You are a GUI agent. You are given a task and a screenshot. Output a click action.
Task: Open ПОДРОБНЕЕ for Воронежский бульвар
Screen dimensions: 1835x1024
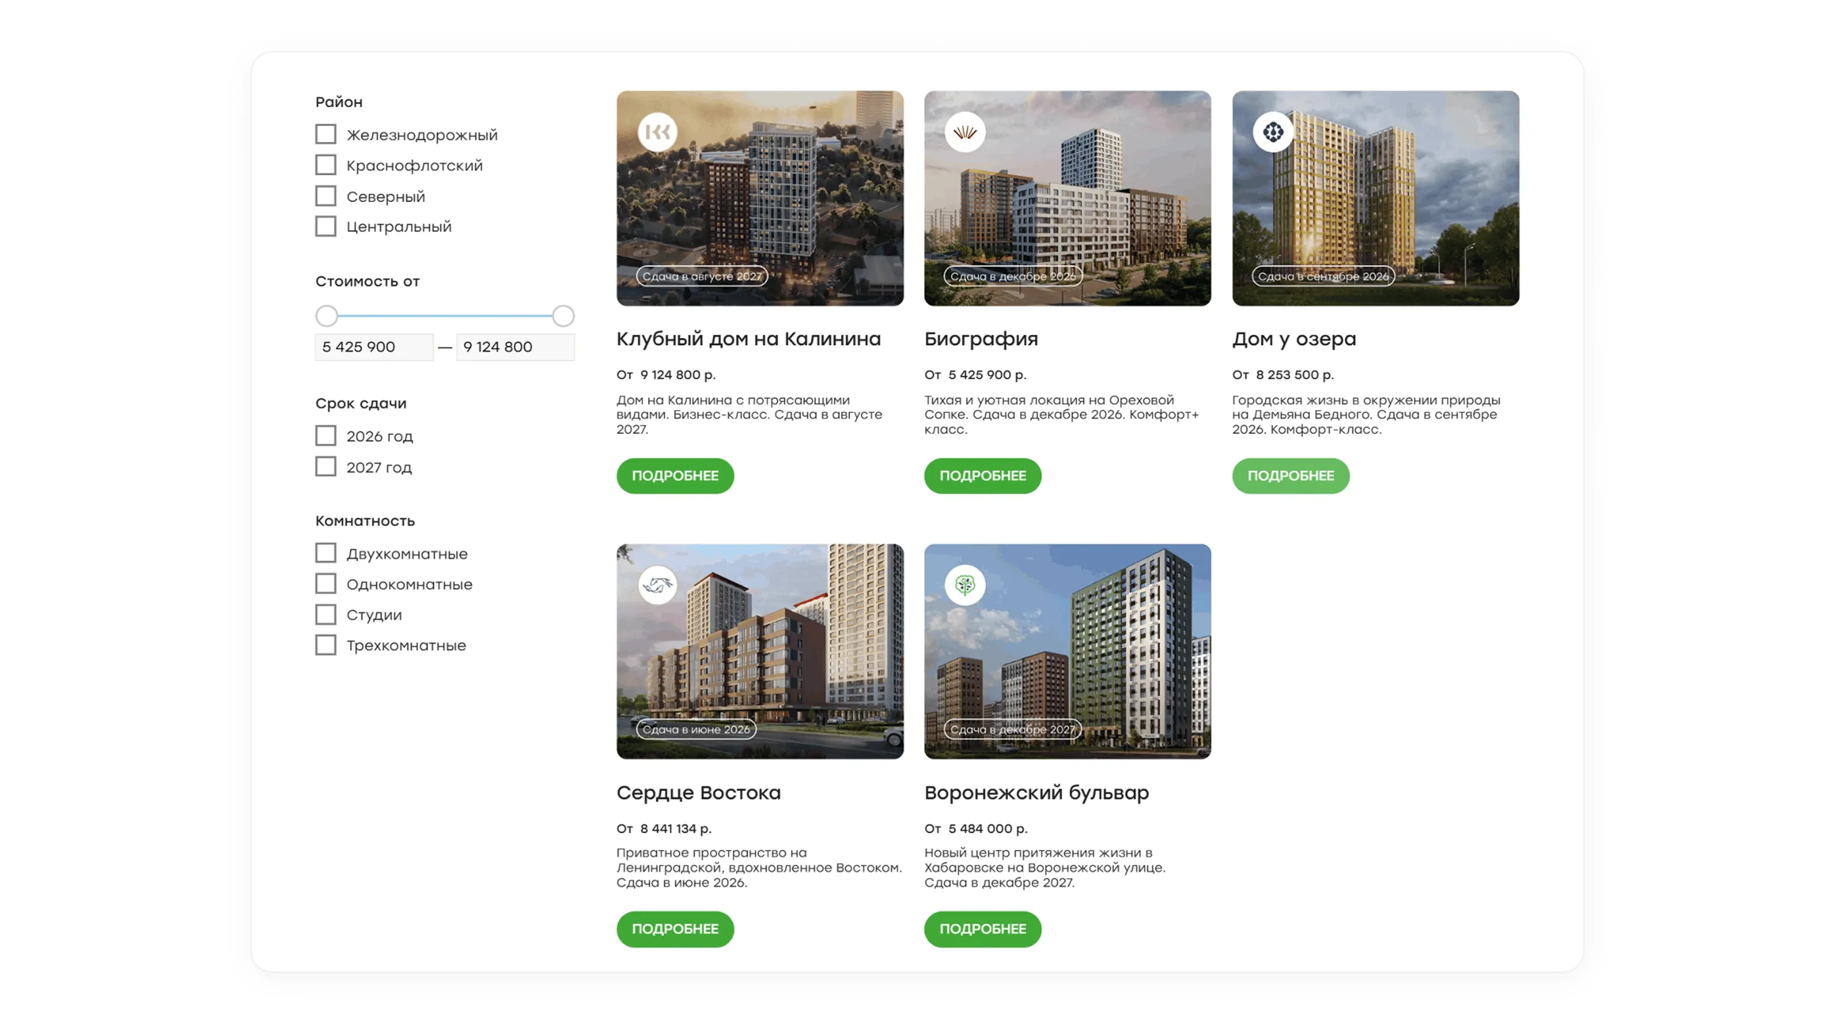pos(982,929)
